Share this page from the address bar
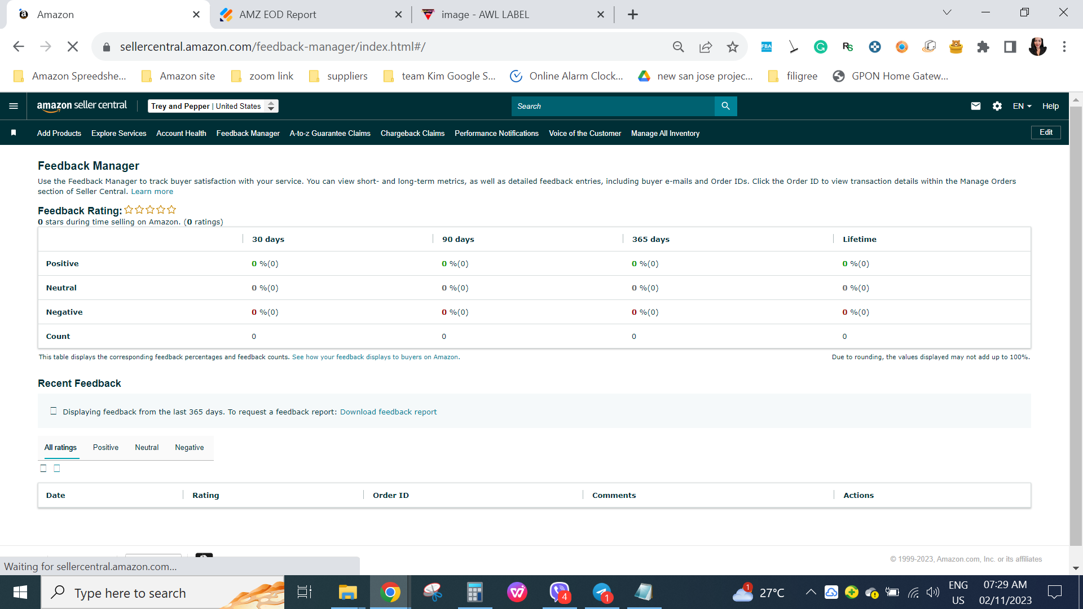Image resolution: width=1083 pixels, height=609 pixels. pyautogui.click(x=706, y=47)
